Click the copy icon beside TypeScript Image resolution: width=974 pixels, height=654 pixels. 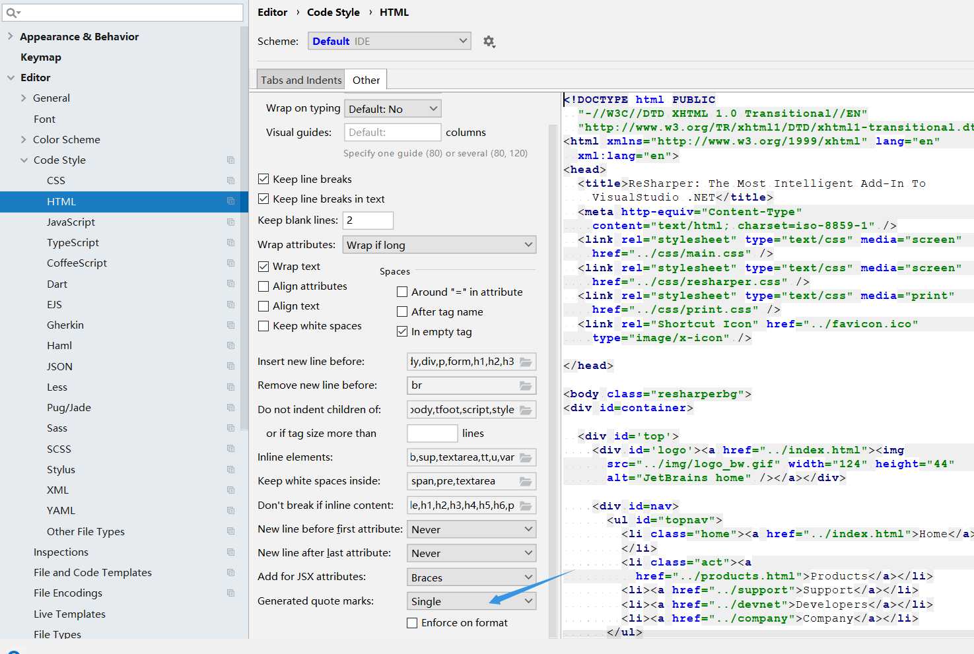[230, 242]
